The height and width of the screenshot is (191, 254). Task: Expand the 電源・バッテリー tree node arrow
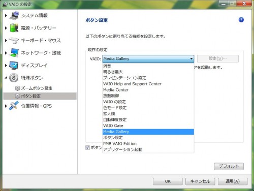6,28
